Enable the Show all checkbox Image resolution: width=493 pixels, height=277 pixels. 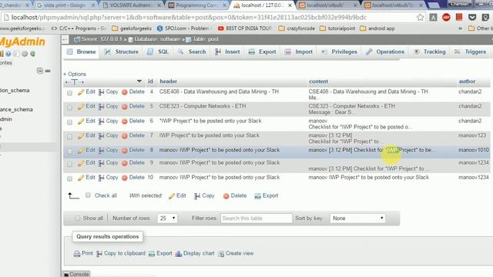[x=78, y=218]
